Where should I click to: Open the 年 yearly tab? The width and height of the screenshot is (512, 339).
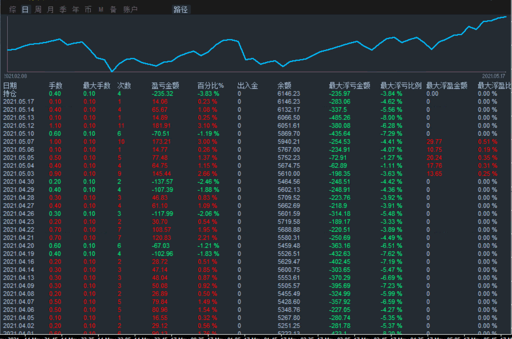click(75, 10)
